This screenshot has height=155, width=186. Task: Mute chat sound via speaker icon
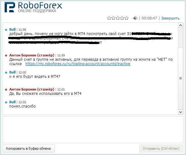[135, 18]
